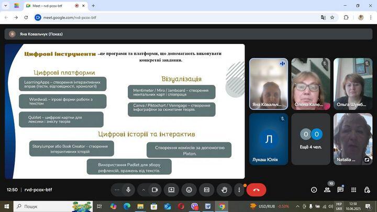Show hidden system tray icons
377x212 pixels.
coord(297,206)
